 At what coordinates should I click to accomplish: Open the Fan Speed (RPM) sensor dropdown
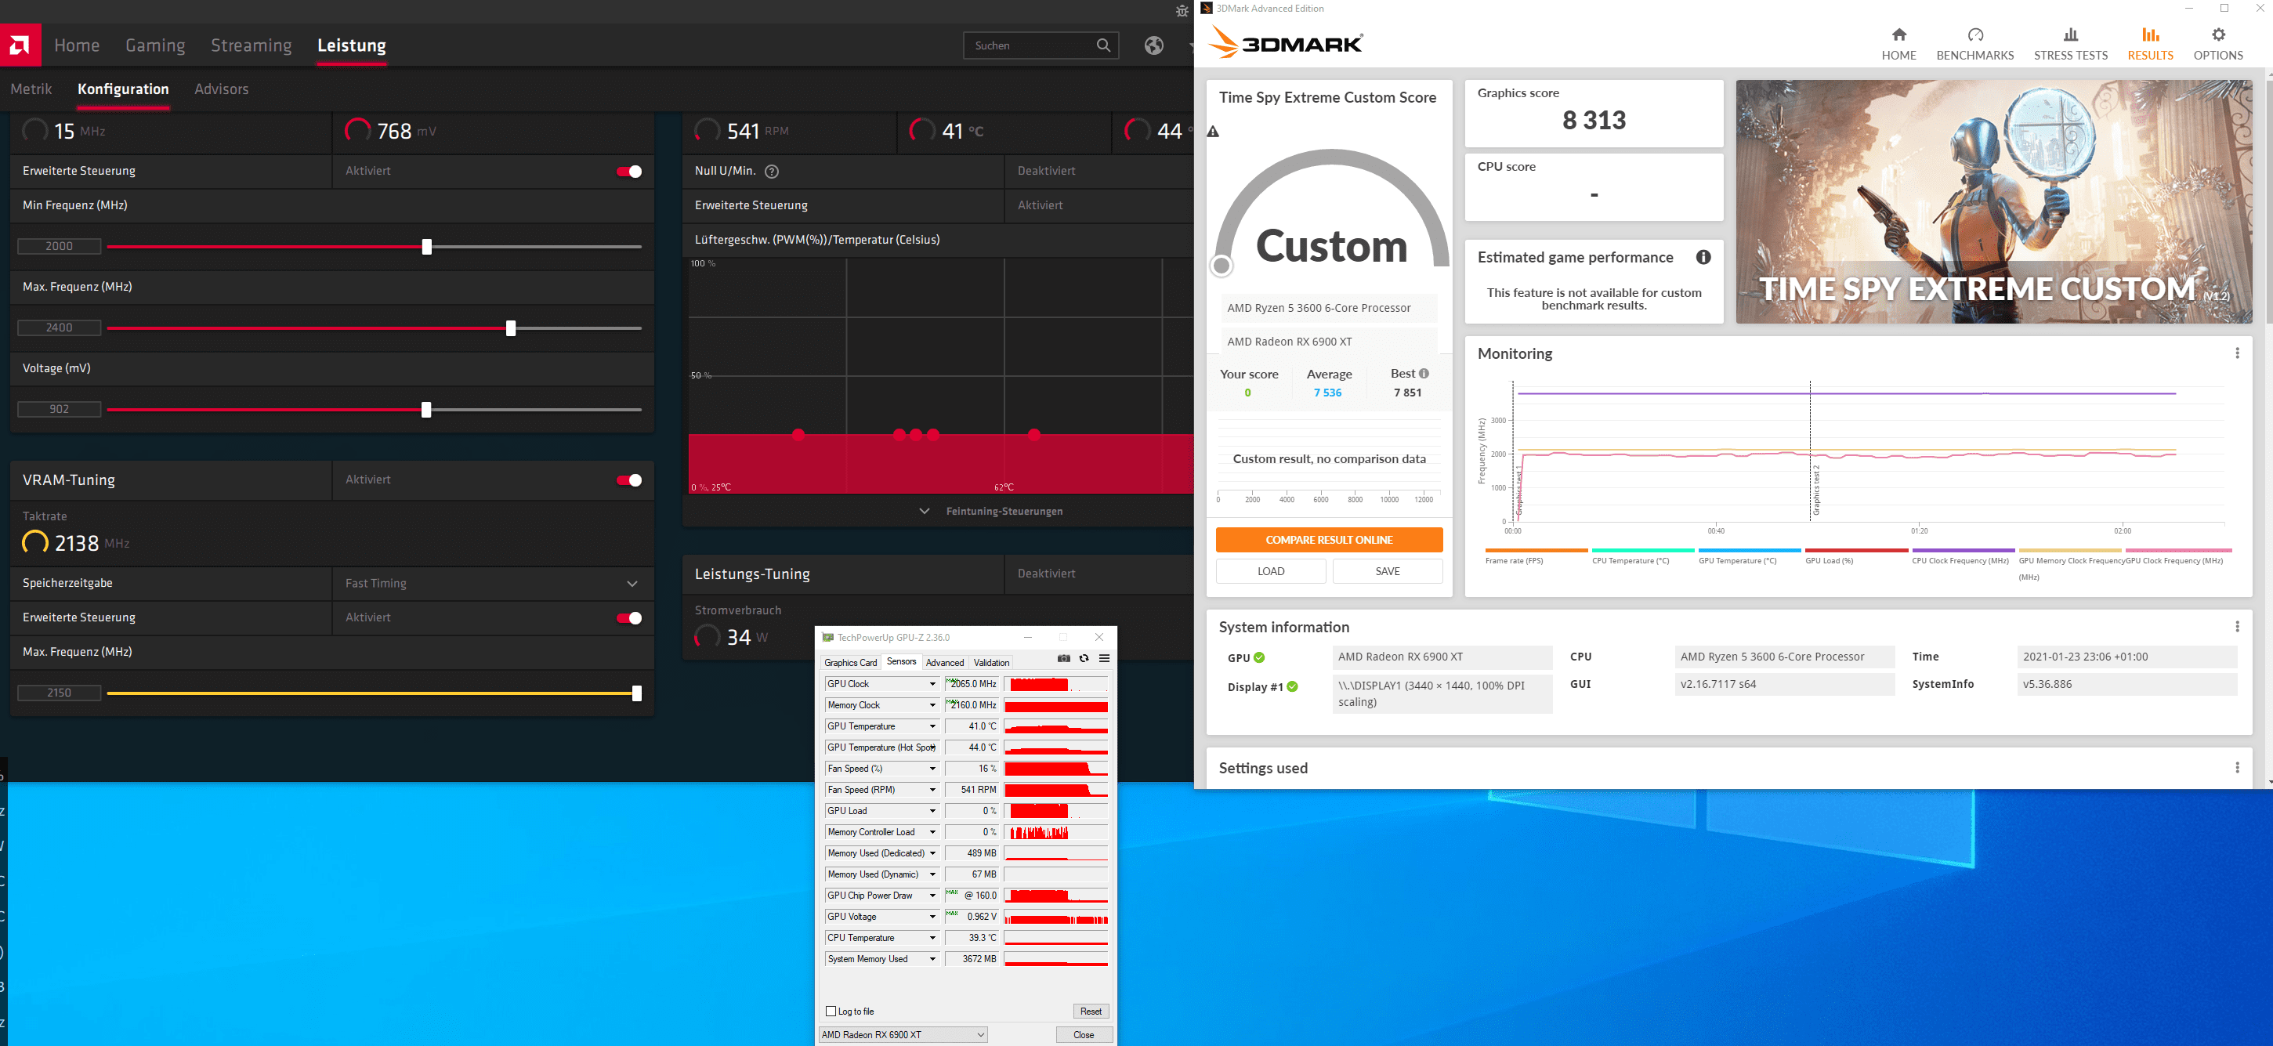click(x=932, y=790)
